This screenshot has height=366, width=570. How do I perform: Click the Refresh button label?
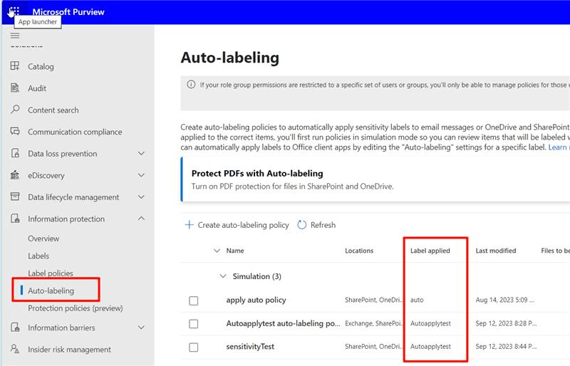coord(323,225)
